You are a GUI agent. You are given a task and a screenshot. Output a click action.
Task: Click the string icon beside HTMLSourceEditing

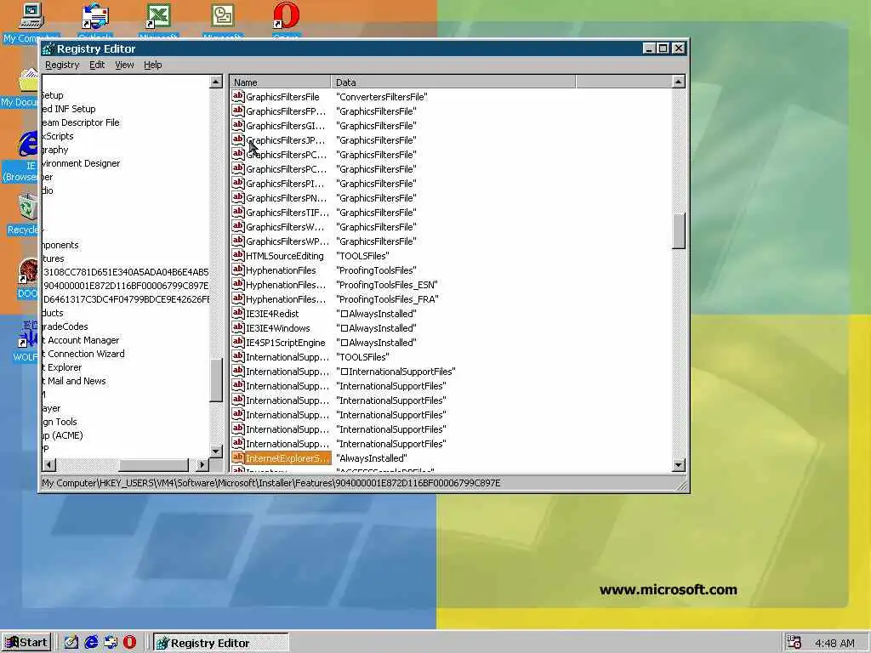(238, 255)
